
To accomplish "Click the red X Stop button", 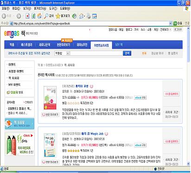I will (x=27, y=16).
